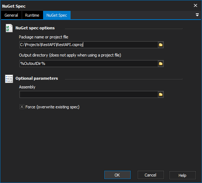Click the Optional parameters heading
This screenshot has height=183, width=202.
point(37,78)
